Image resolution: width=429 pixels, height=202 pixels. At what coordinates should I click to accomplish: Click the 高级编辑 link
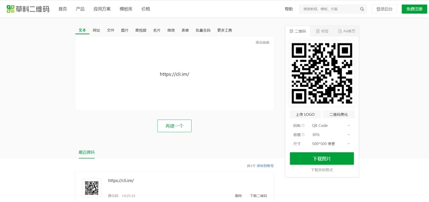pos(262,42)
